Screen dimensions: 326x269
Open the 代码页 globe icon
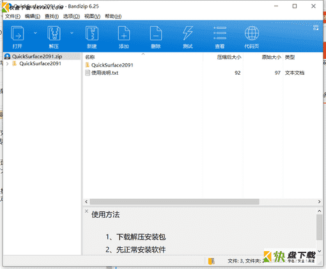(252, 33)
